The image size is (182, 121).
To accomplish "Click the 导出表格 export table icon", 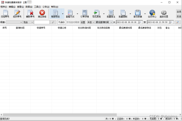I will coord(97,12).
